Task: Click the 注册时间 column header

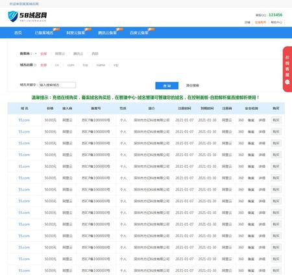Action: pyautogui.click(x=184, y=108)
